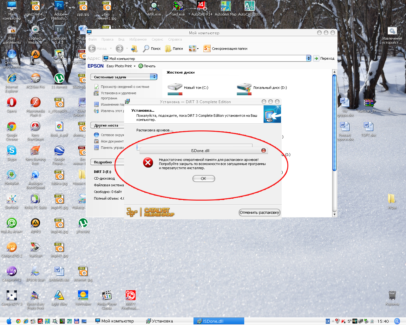Click the Синхронизация папки toolbar button
The width and height of the screenshot is (406, 325).
coord(225,49)
